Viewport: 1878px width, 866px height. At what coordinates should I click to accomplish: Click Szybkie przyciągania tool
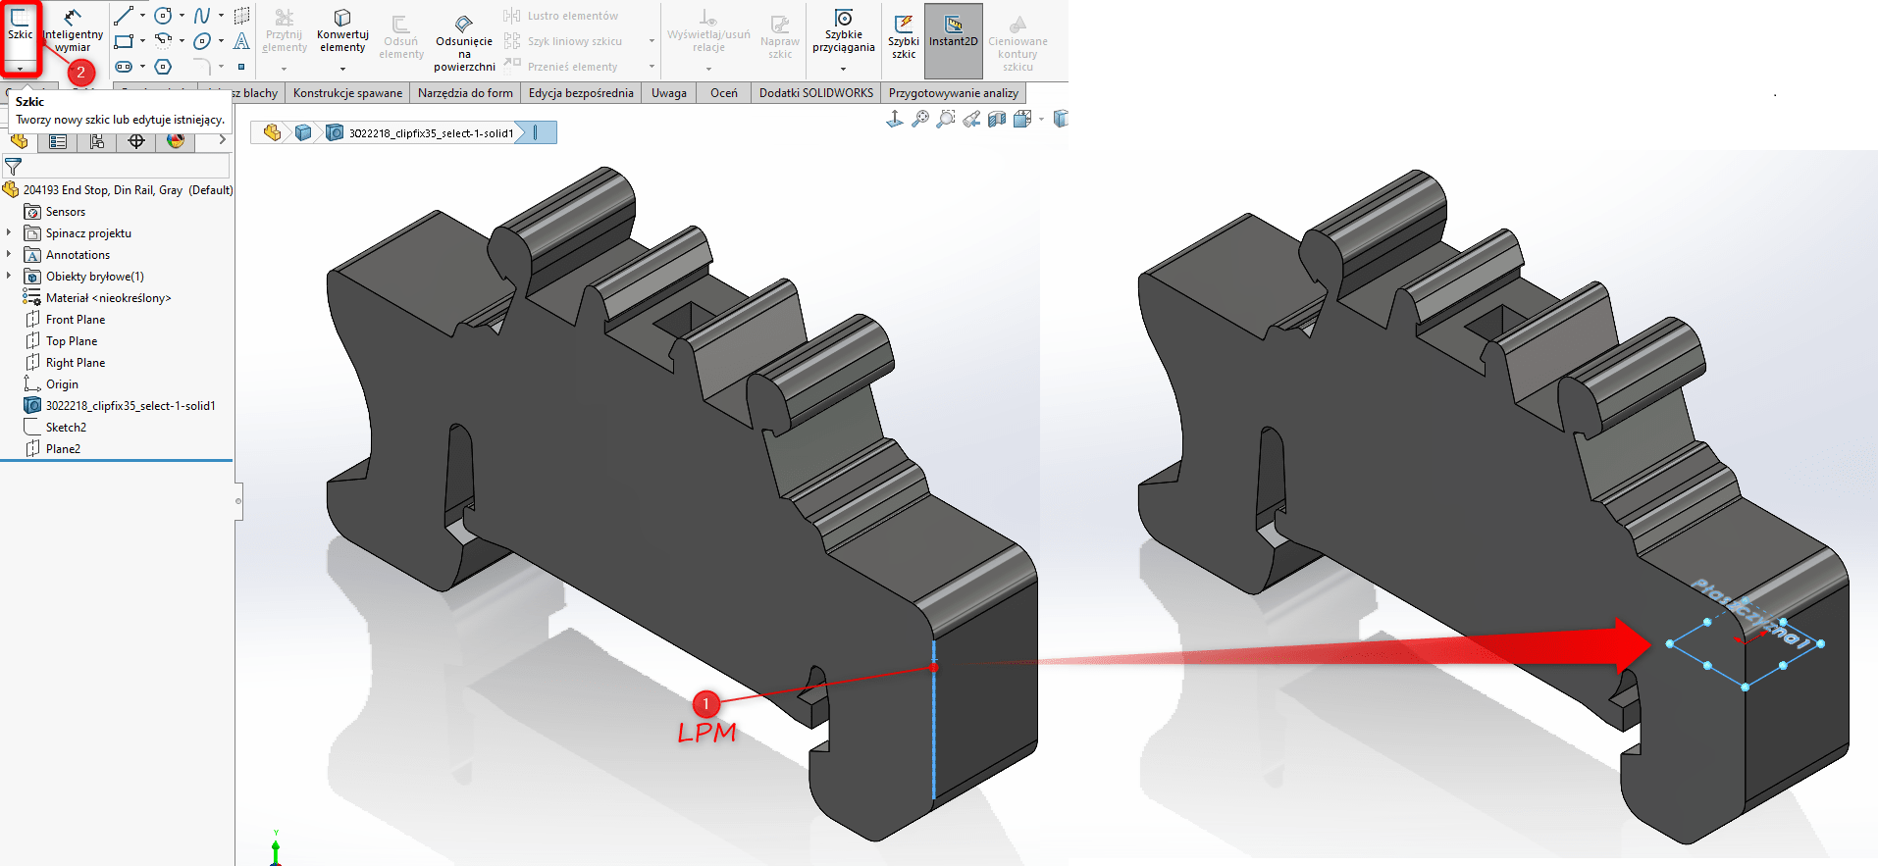(x=843, y=30)
